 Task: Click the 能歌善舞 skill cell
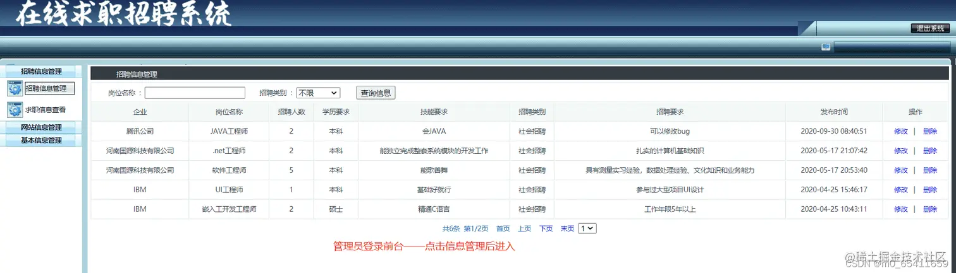(434, 170)
